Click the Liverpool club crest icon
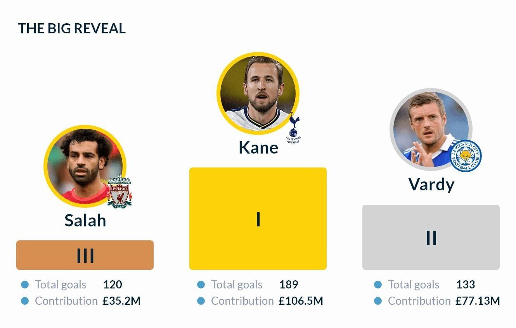 120,192
